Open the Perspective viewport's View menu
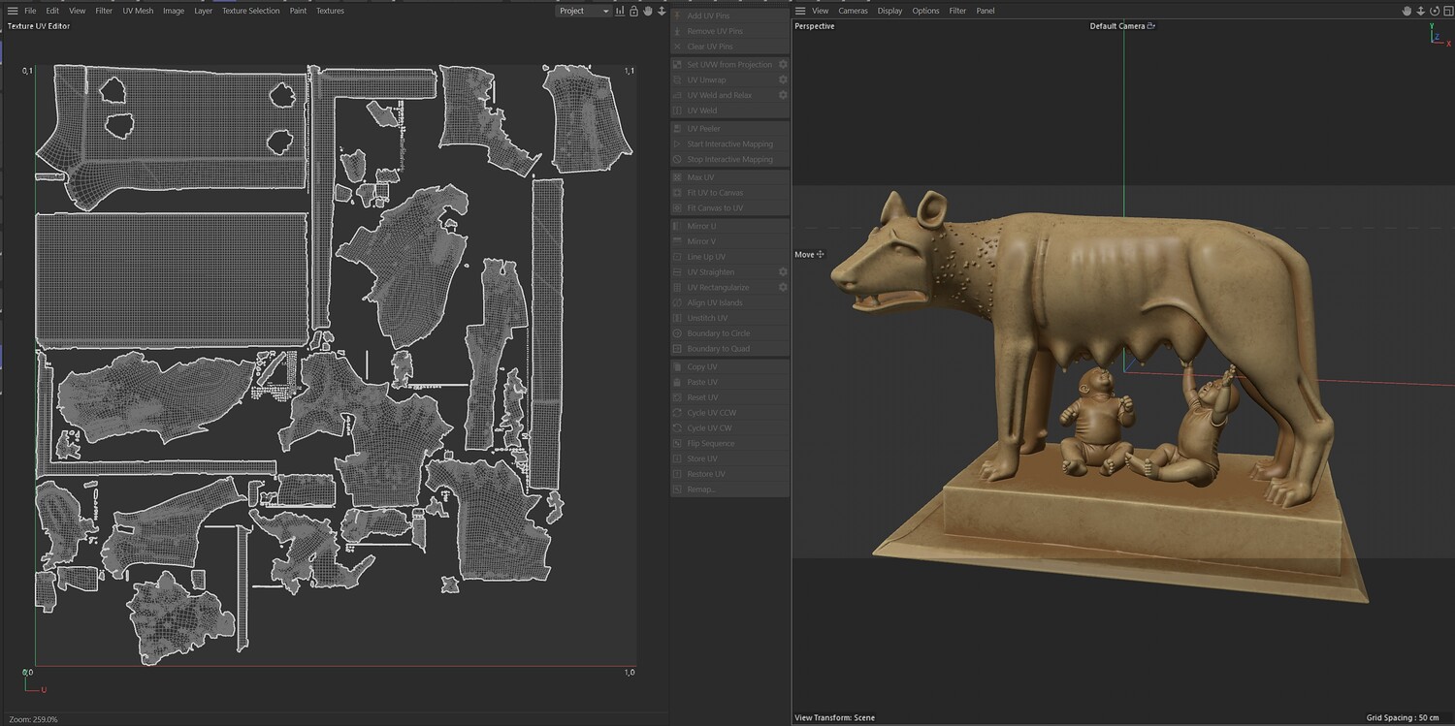 [x=821, y=11]
